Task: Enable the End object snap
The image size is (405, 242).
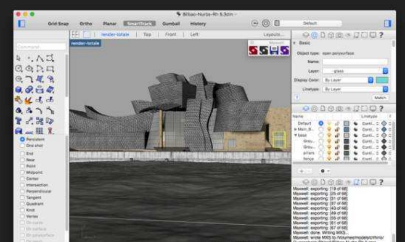Action: coord(22,153)
